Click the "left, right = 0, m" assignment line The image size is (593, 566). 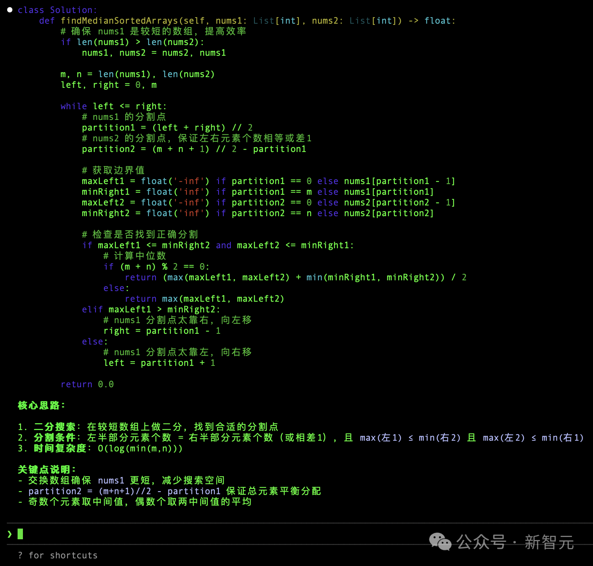click(x=109, y=85)
